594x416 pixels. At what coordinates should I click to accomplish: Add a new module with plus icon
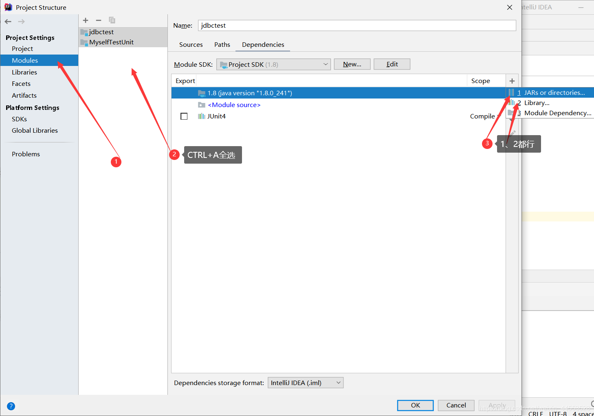coord(86,20)
